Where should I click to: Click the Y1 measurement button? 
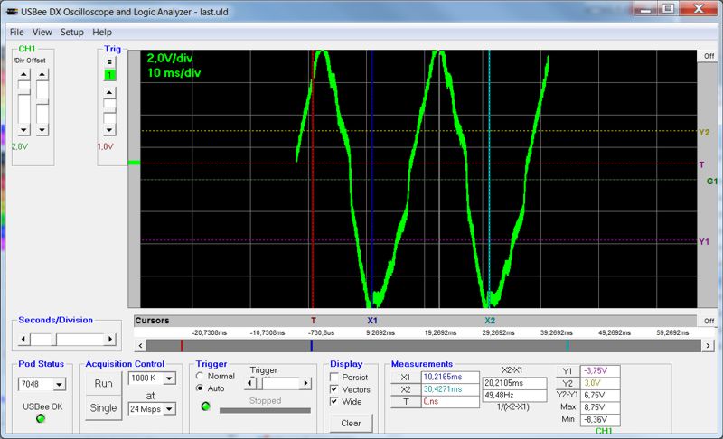[568, 371]
